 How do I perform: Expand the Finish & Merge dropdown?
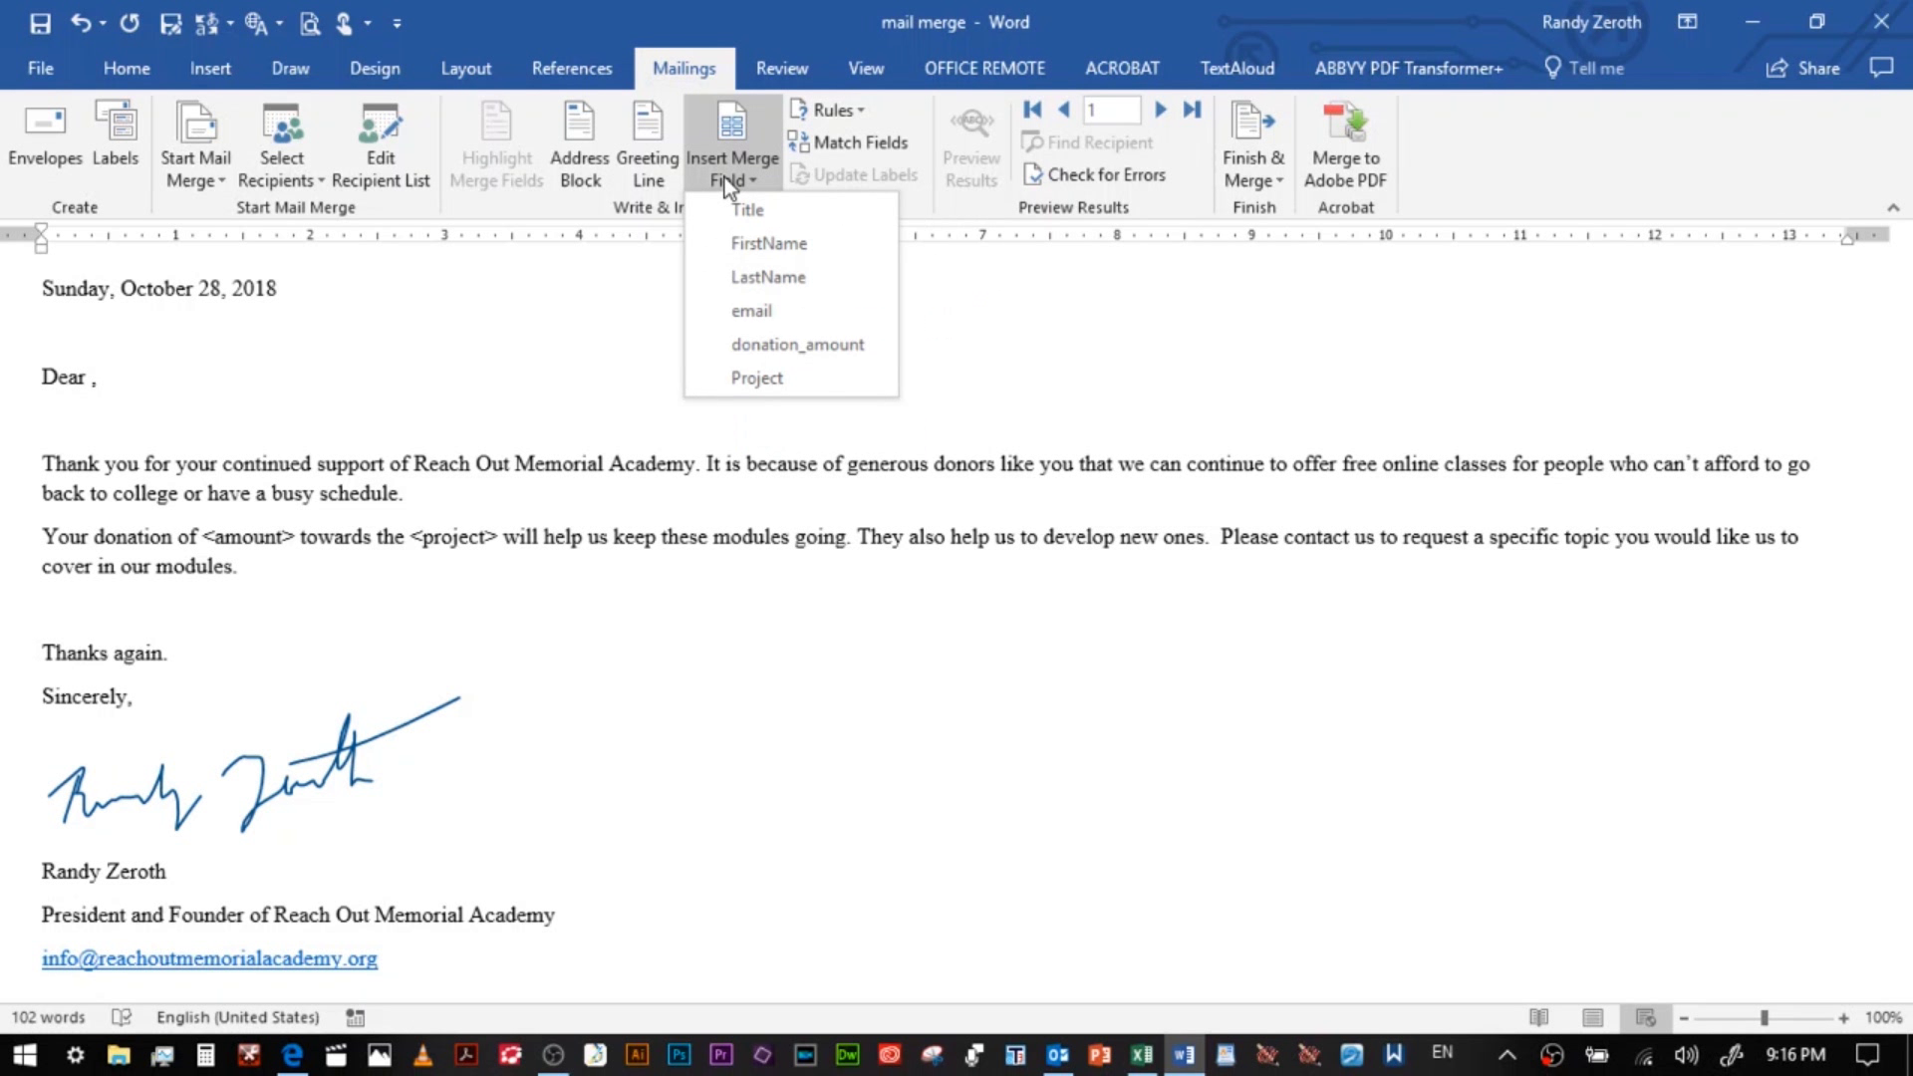pos(1253,144)
